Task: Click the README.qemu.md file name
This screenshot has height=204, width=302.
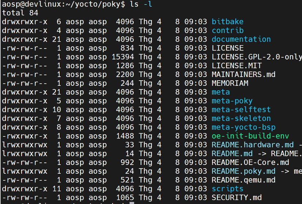Action: pos(243,180)
